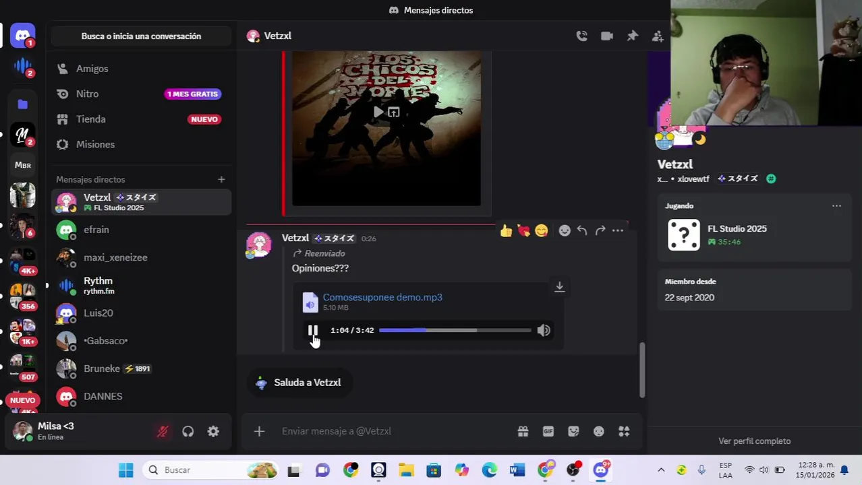Open server folder icon in sidebar
Viewport: 862px width, 485px height.
click(23, 104)
